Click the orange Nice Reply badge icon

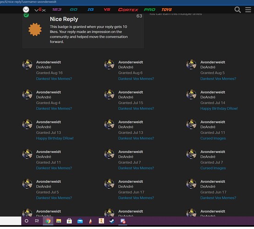[x=35, y=29]
